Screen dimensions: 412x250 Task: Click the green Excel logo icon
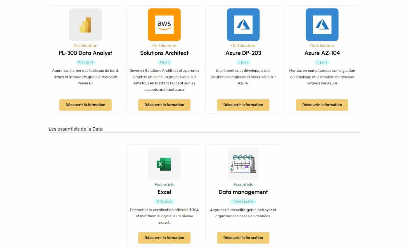tap(164, 164)
